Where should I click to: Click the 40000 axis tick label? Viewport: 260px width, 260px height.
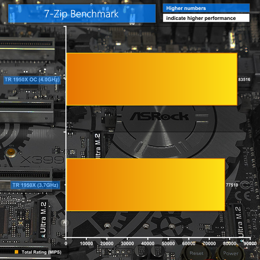tap(148, 244)
